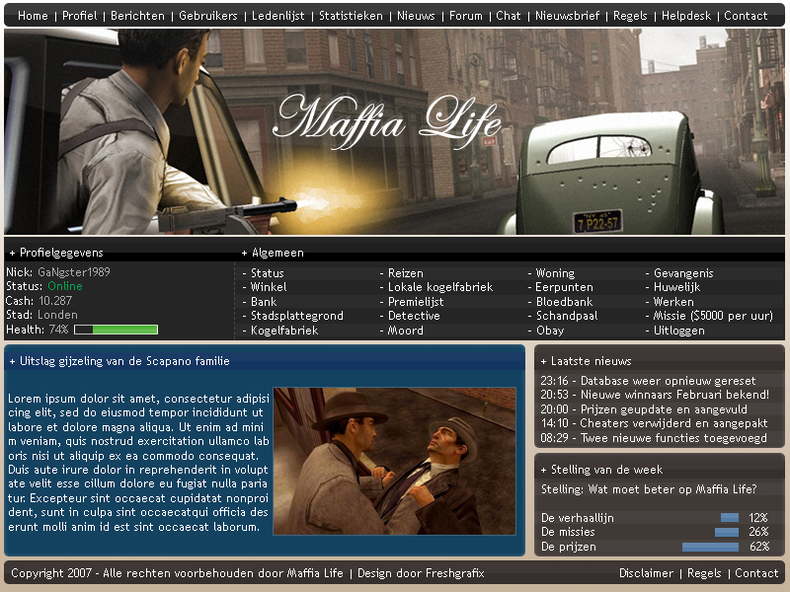Image resolution: width=790 pixels, height=592 pixels.
Task: Open the Gevangenis link
Action: tap(683, 273)
